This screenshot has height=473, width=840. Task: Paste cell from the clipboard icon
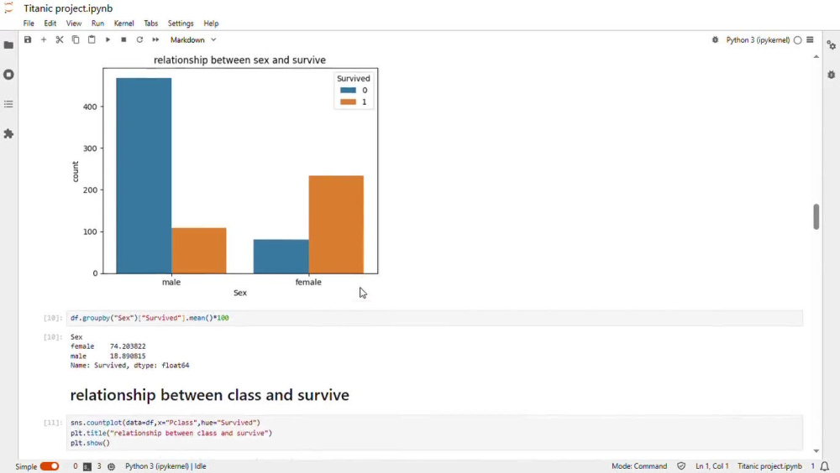pyautogui.click(x=92, y=39)
